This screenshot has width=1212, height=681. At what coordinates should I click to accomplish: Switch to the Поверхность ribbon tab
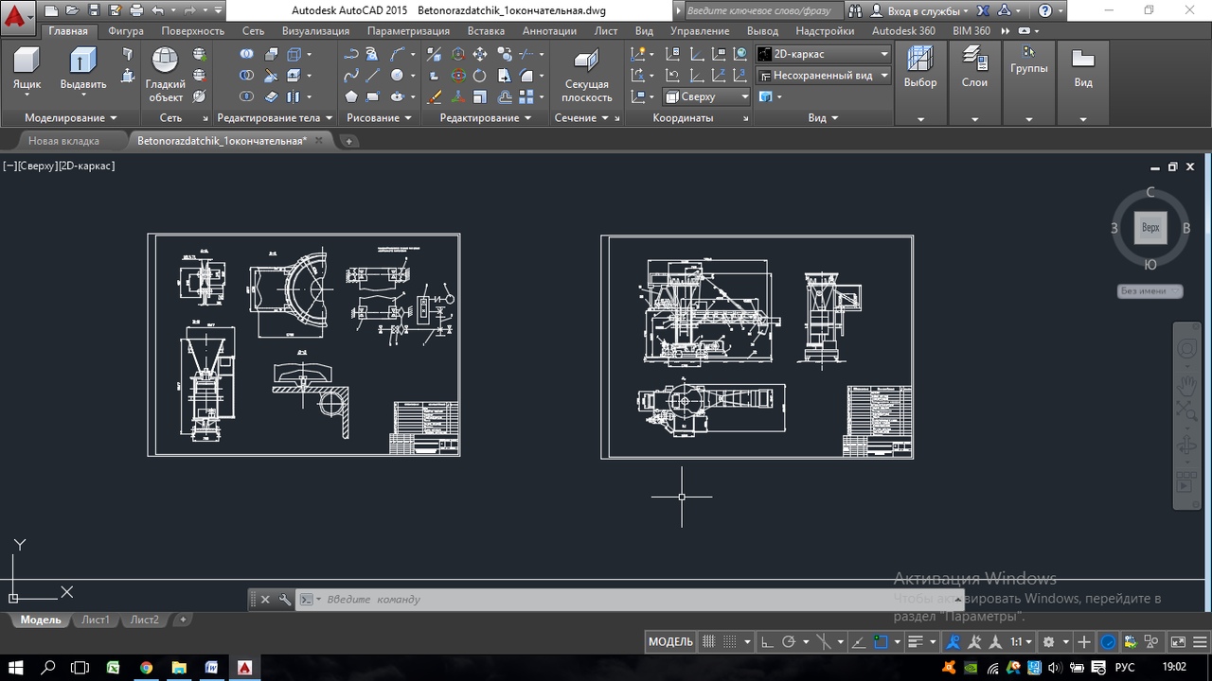click(x=192, y=30)
